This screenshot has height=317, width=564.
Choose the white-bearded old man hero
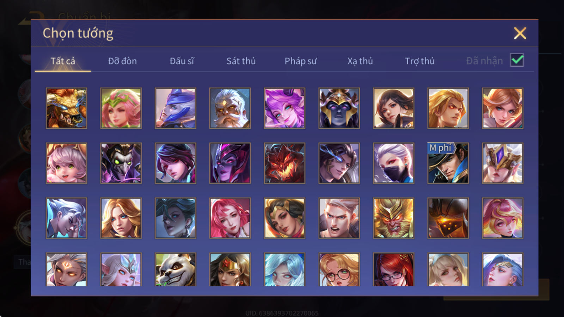230,108
